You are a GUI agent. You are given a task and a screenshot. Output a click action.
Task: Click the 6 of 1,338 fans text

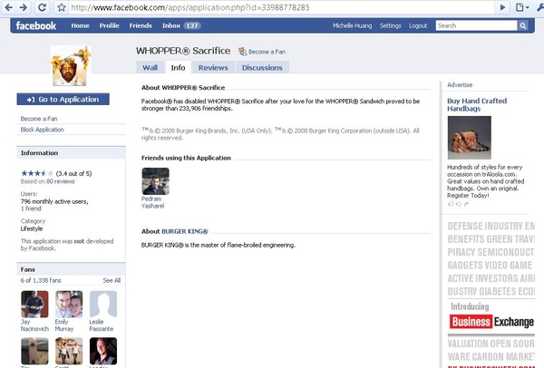(x=41, y=280)
